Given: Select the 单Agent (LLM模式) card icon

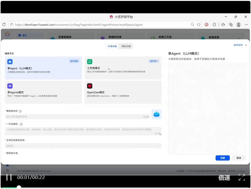Looking at the screenshot, I should 10,62.
